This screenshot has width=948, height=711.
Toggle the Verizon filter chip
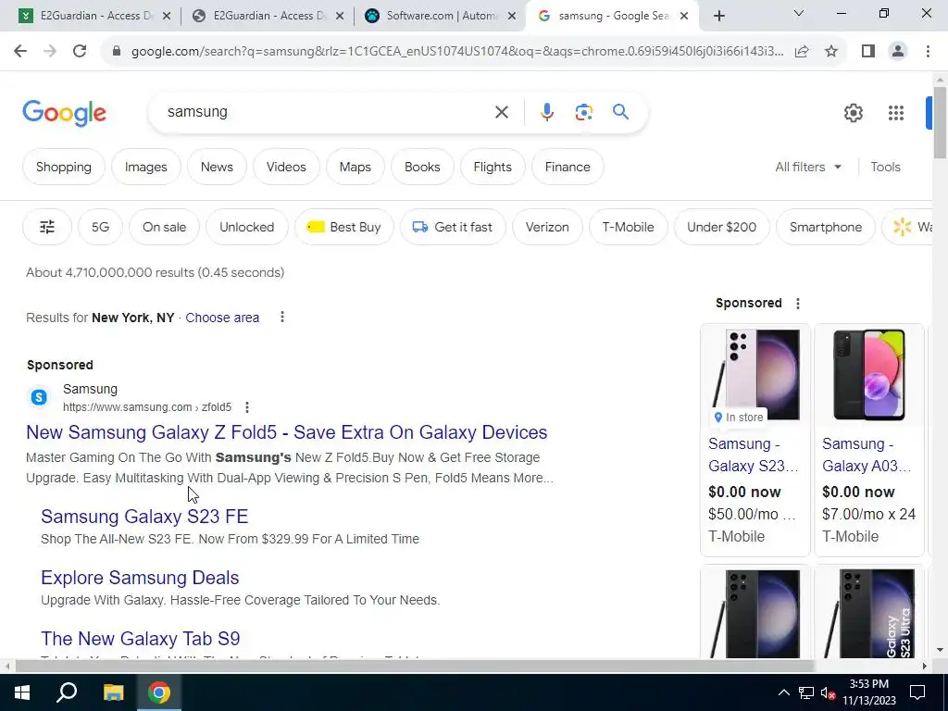point(547,227)
